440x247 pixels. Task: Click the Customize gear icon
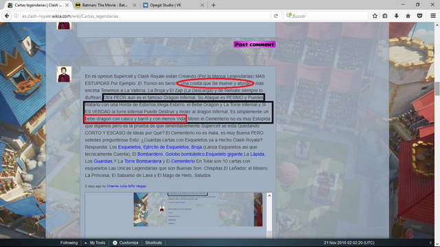pyautogui.click(x=115, y=243)
